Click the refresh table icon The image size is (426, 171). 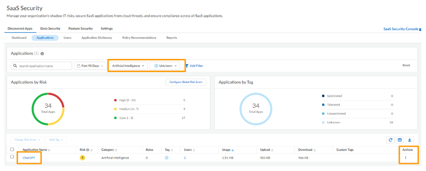391,140
